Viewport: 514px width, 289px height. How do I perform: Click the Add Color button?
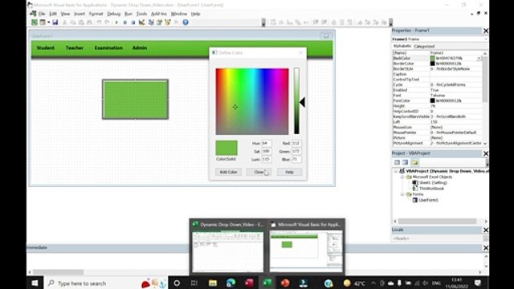pyautogui.click(x=228, y=172)
